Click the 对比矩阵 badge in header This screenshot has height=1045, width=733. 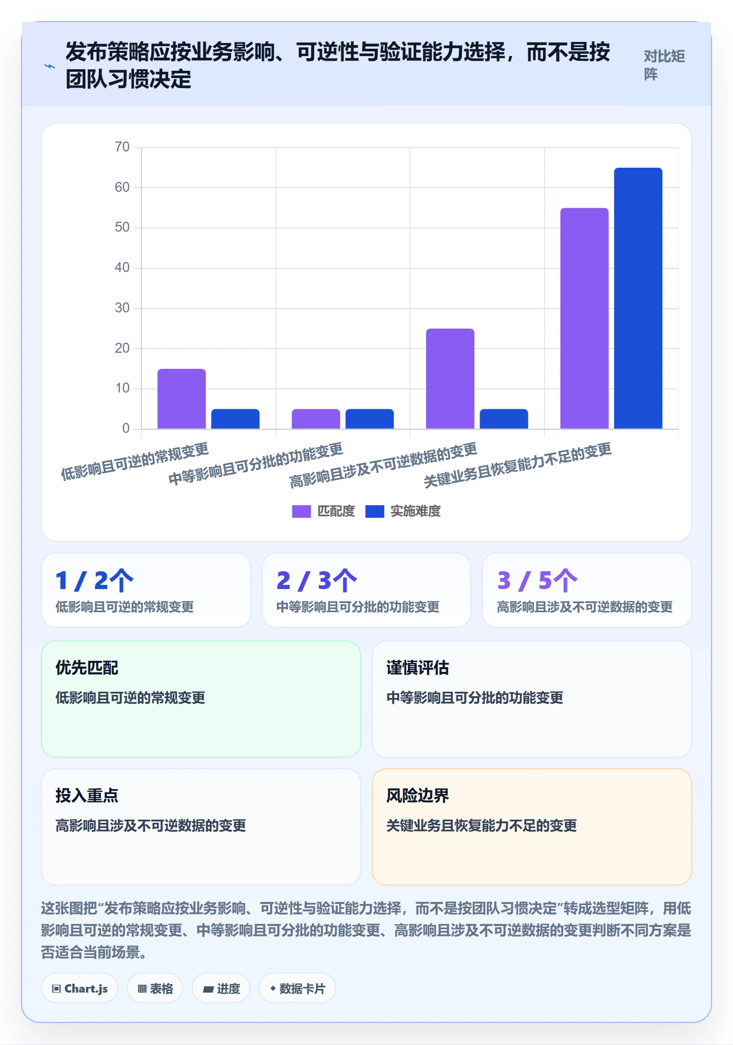[664, 65]
